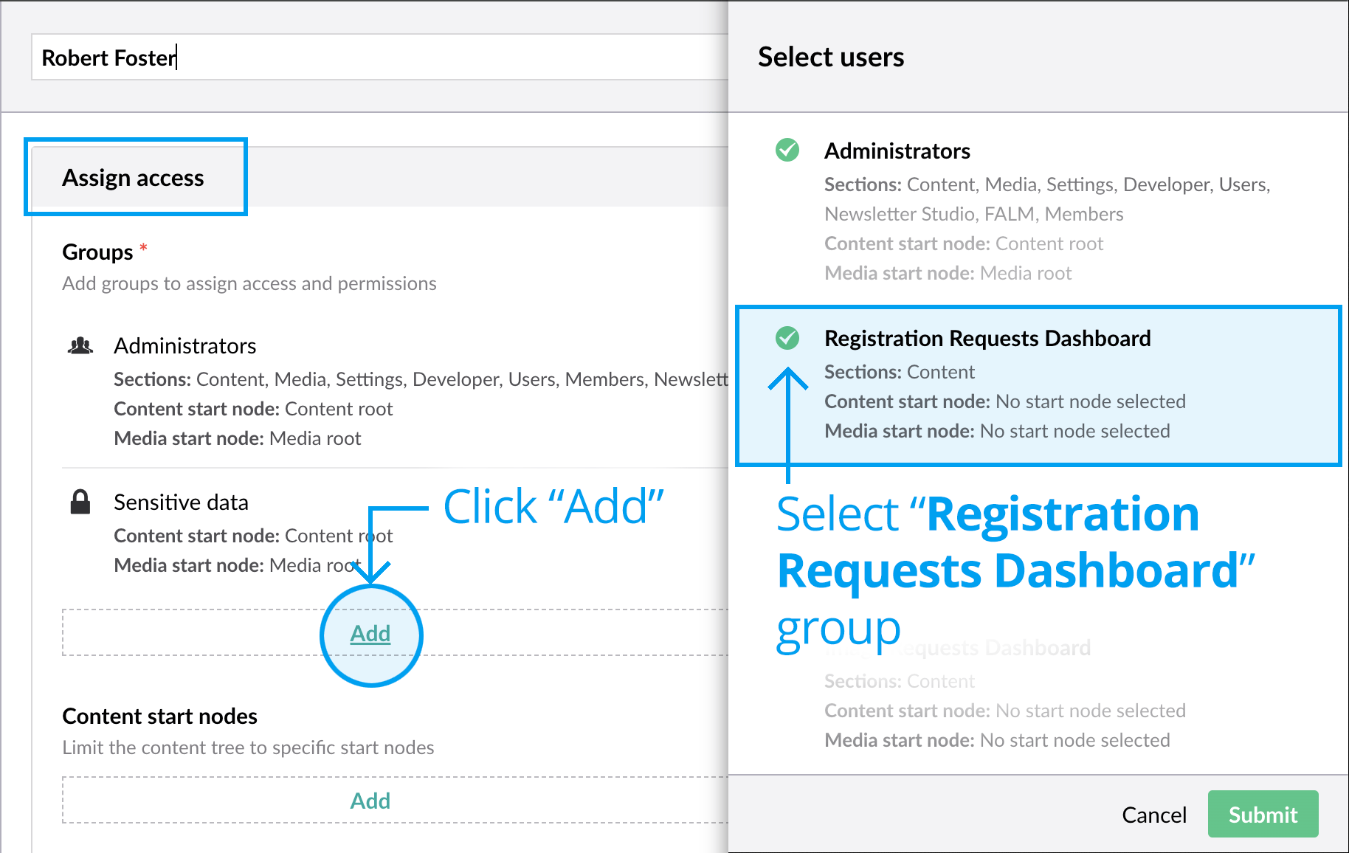
Task: Click the Content start nodes heading
Action: (x=159, y=716)
